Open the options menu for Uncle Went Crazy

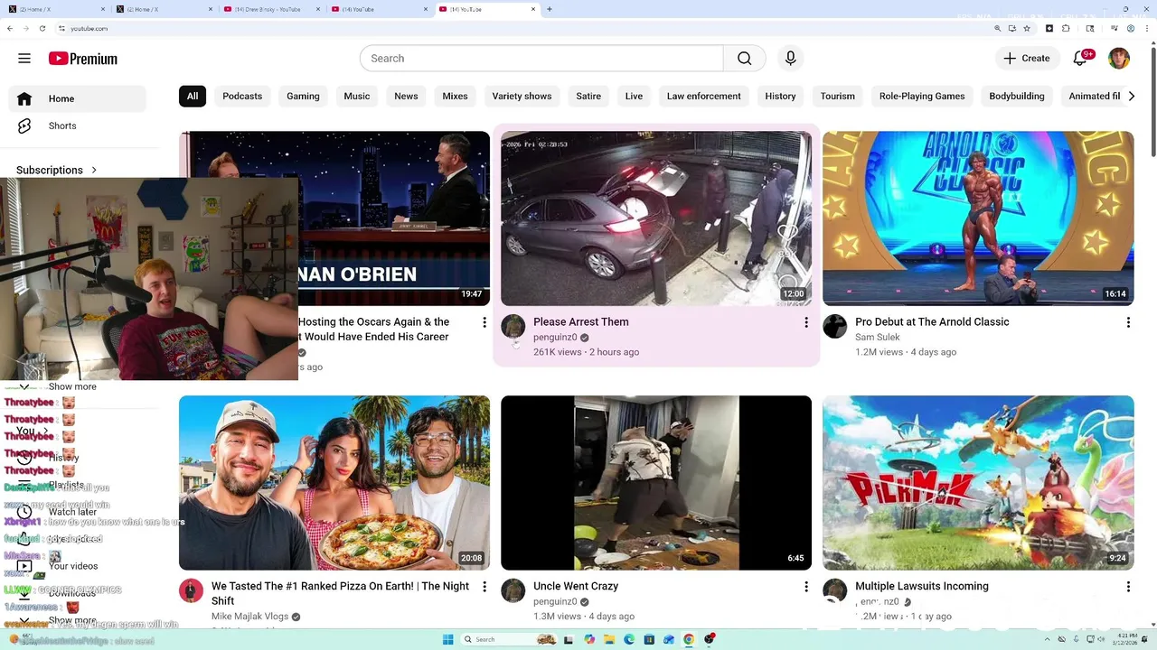coord(806,587)
